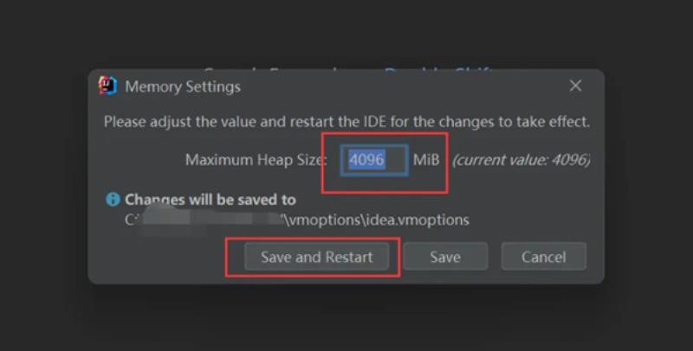Screen dimensions: 693x351
Task: Click the blurred portion of the vmoptions path
Action: (x=211, y=219)
